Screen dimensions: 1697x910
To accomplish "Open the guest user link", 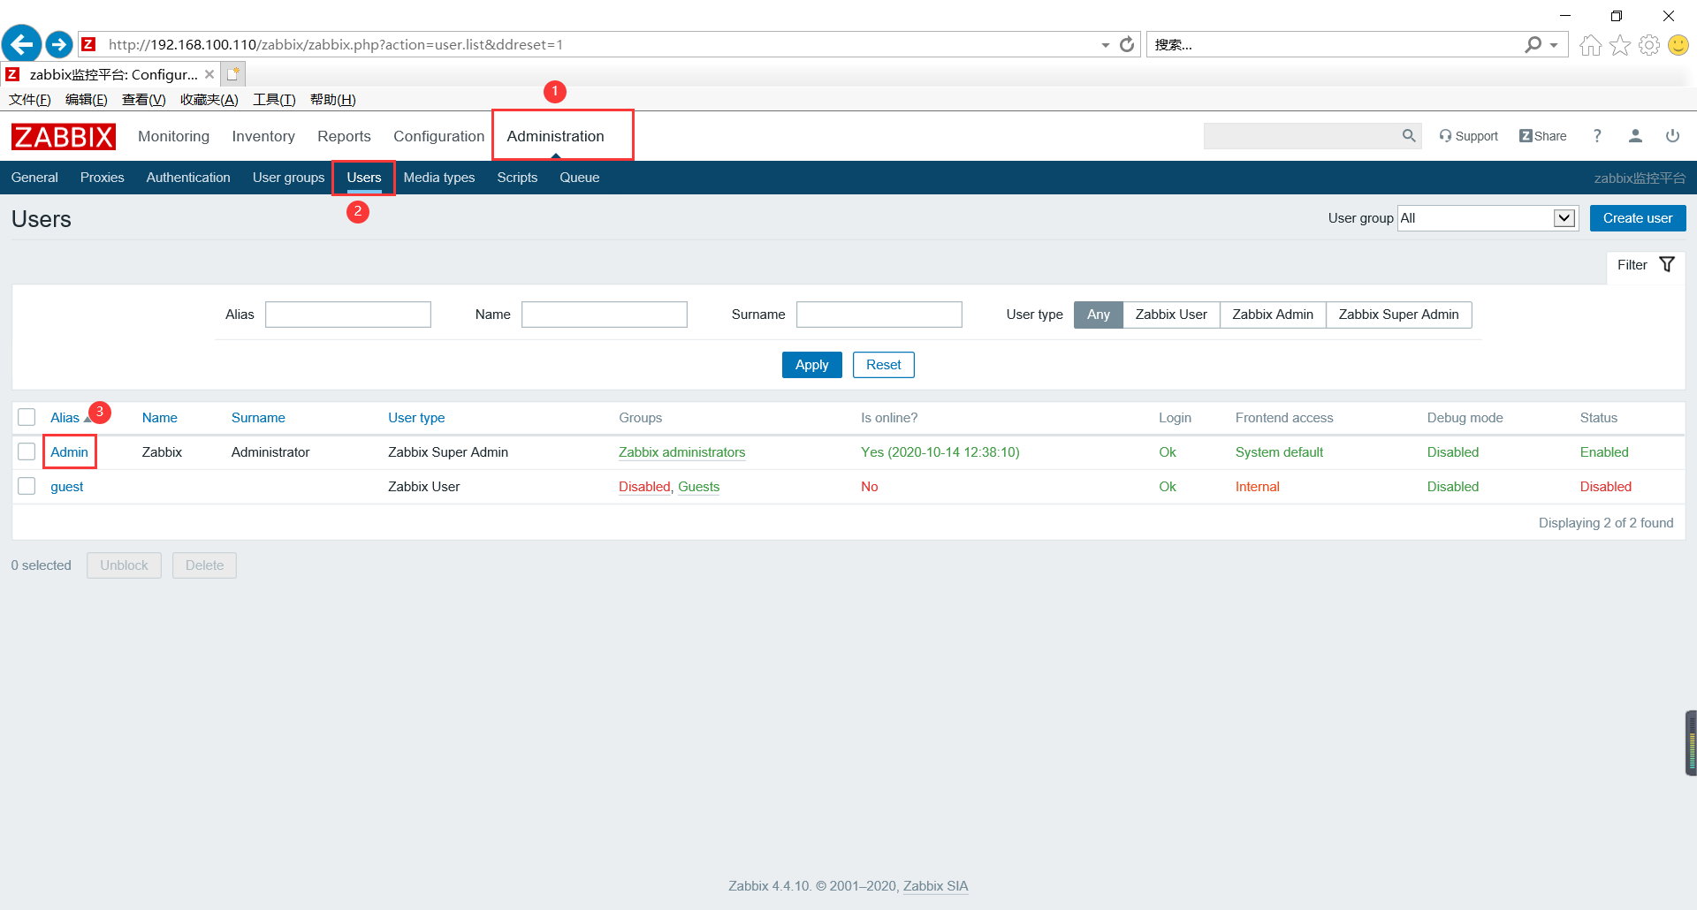I will tap(66, 487).
